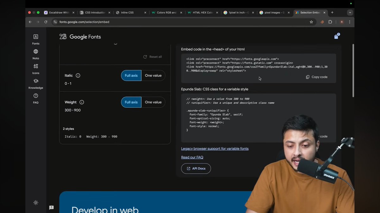Click the Google Fonts logo
380x213 pixels.
point(80,37)
